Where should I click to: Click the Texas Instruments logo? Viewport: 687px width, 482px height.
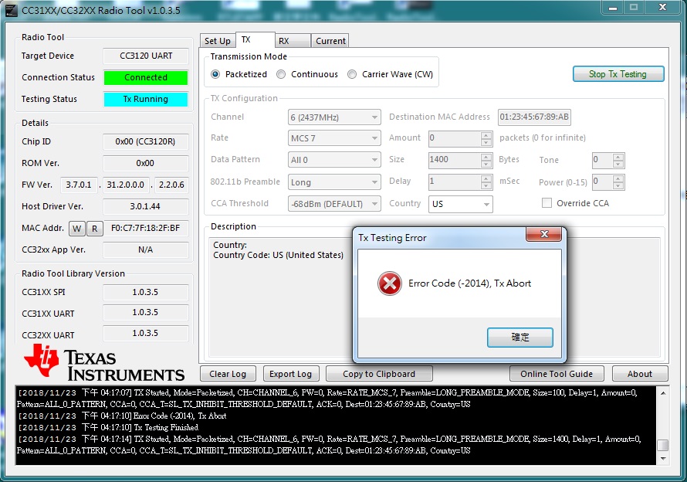point(104,362)
